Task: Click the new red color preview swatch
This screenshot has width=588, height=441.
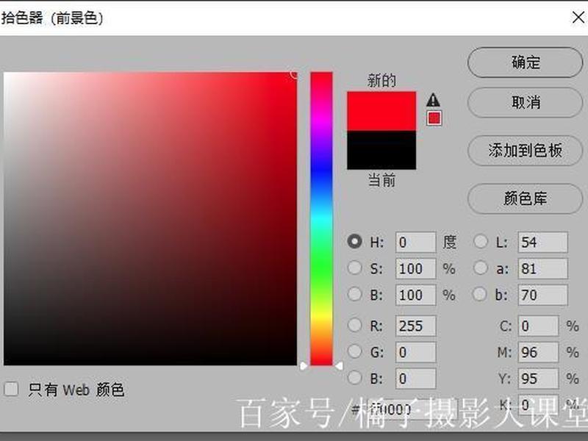Action: 381,111
